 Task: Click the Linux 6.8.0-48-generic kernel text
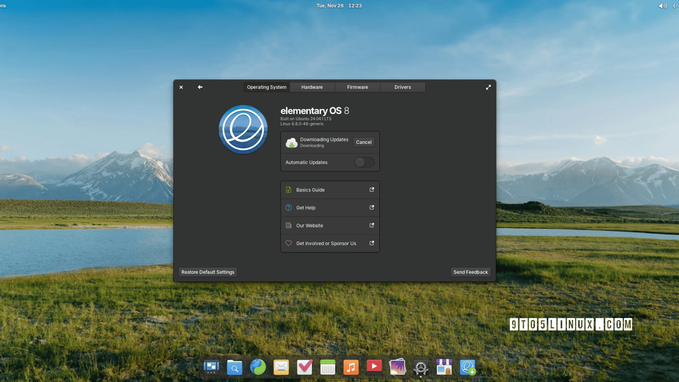pos(302,124)
